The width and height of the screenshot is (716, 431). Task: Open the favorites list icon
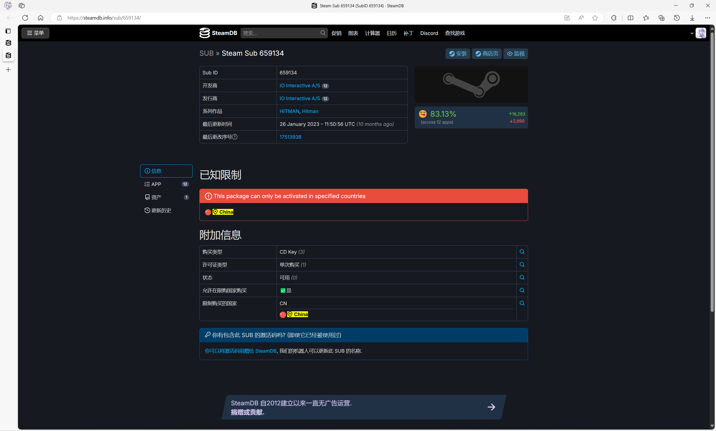pyautogui.click(x=646, y=18)
